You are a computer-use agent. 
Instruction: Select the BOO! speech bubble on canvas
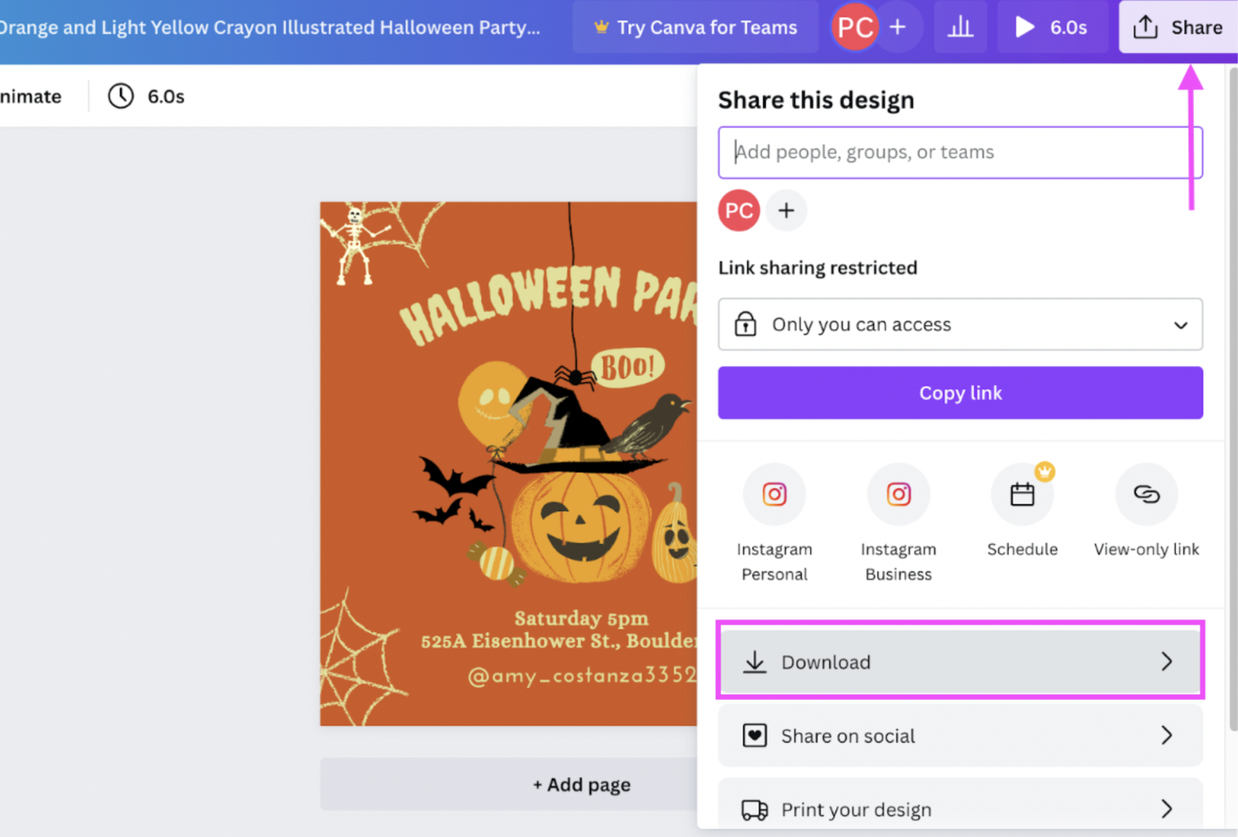pyautogui.click(x=628, y=367)
